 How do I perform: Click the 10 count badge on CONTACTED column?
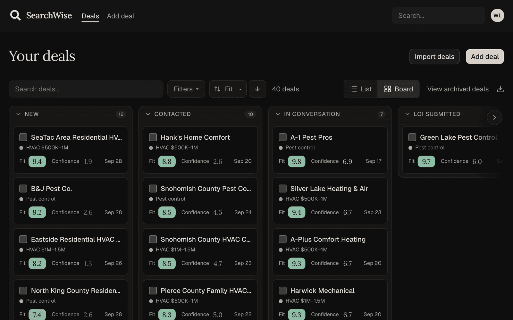pyautogui.click(x=250, y=114)
